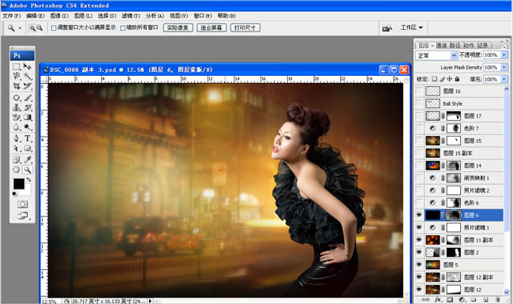This screenshot has width=513, height=304.
Task: Enable the zoom all windows checkbox
Action: click(122, 28)
